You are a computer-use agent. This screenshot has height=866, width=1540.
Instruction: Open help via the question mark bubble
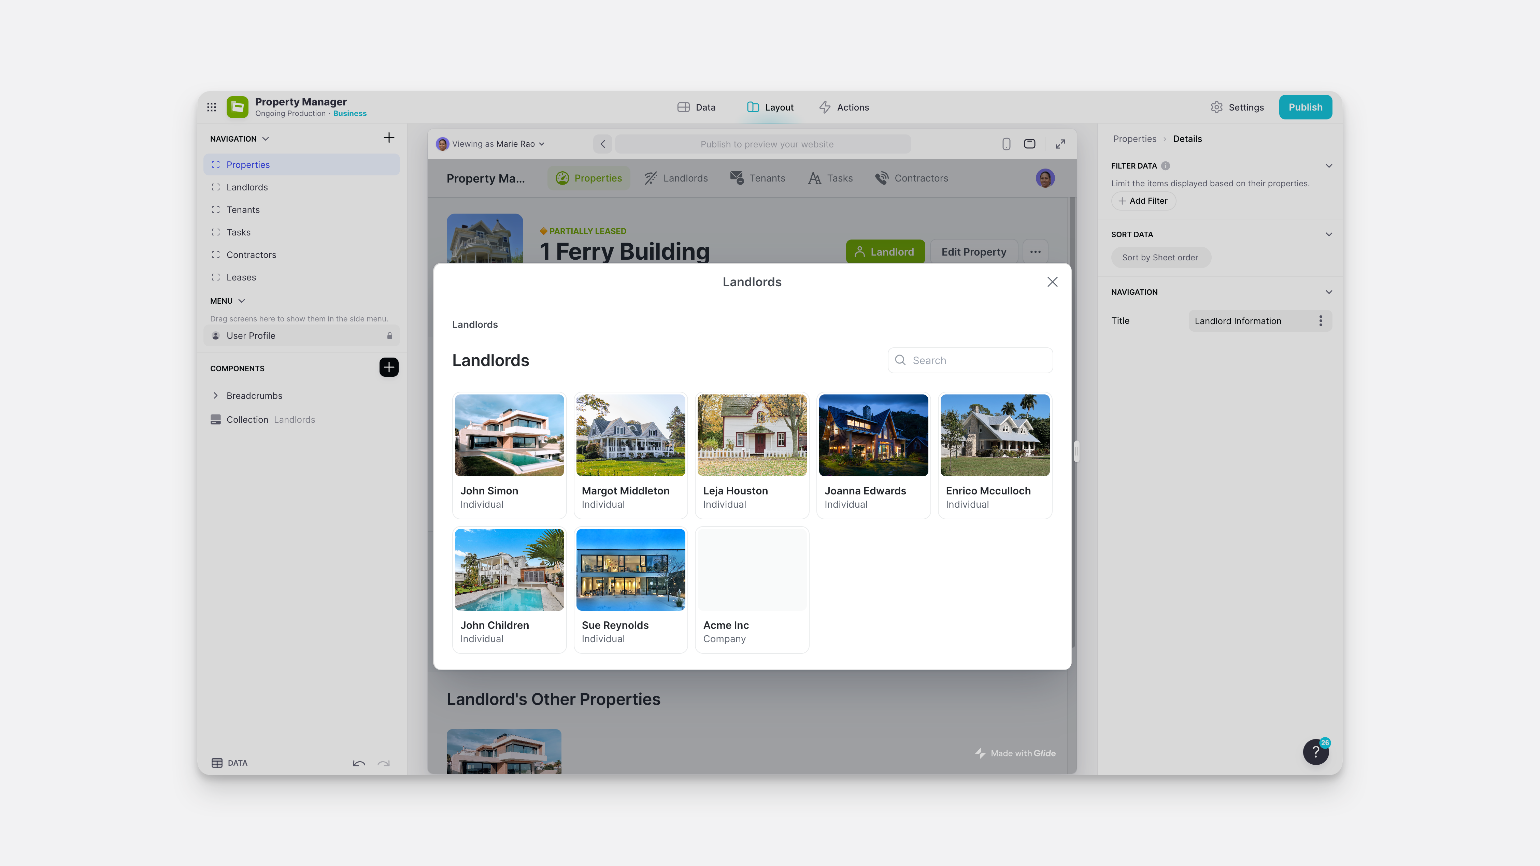(x=1315, y=751)
